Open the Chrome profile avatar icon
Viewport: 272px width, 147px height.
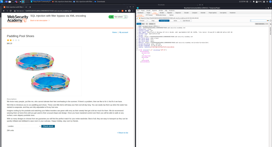pos(129,11)
